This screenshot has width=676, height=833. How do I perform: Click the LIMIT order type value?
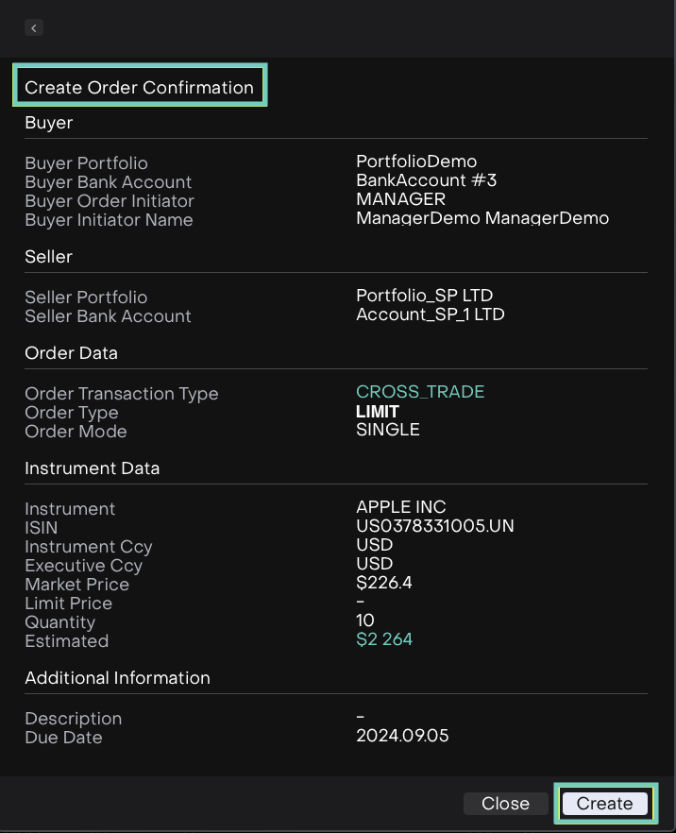tap(377, 412)
